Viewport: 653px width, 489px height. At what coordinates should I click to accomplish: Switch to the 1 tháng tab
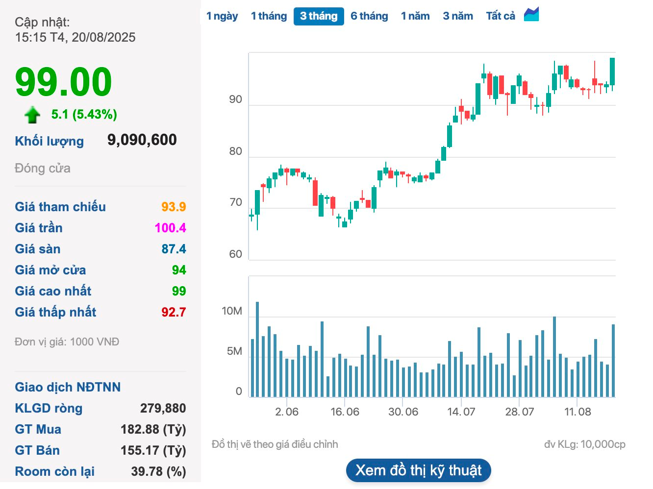click(269, 16)
